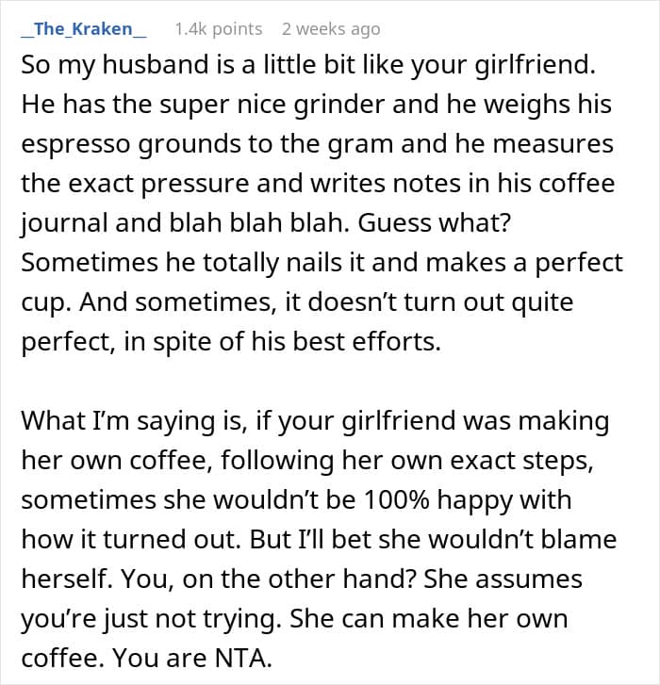Viewport: 660px width, 685px height.
Task: Click on the phrase 'espresso grounds'
Action: [131, 144]
